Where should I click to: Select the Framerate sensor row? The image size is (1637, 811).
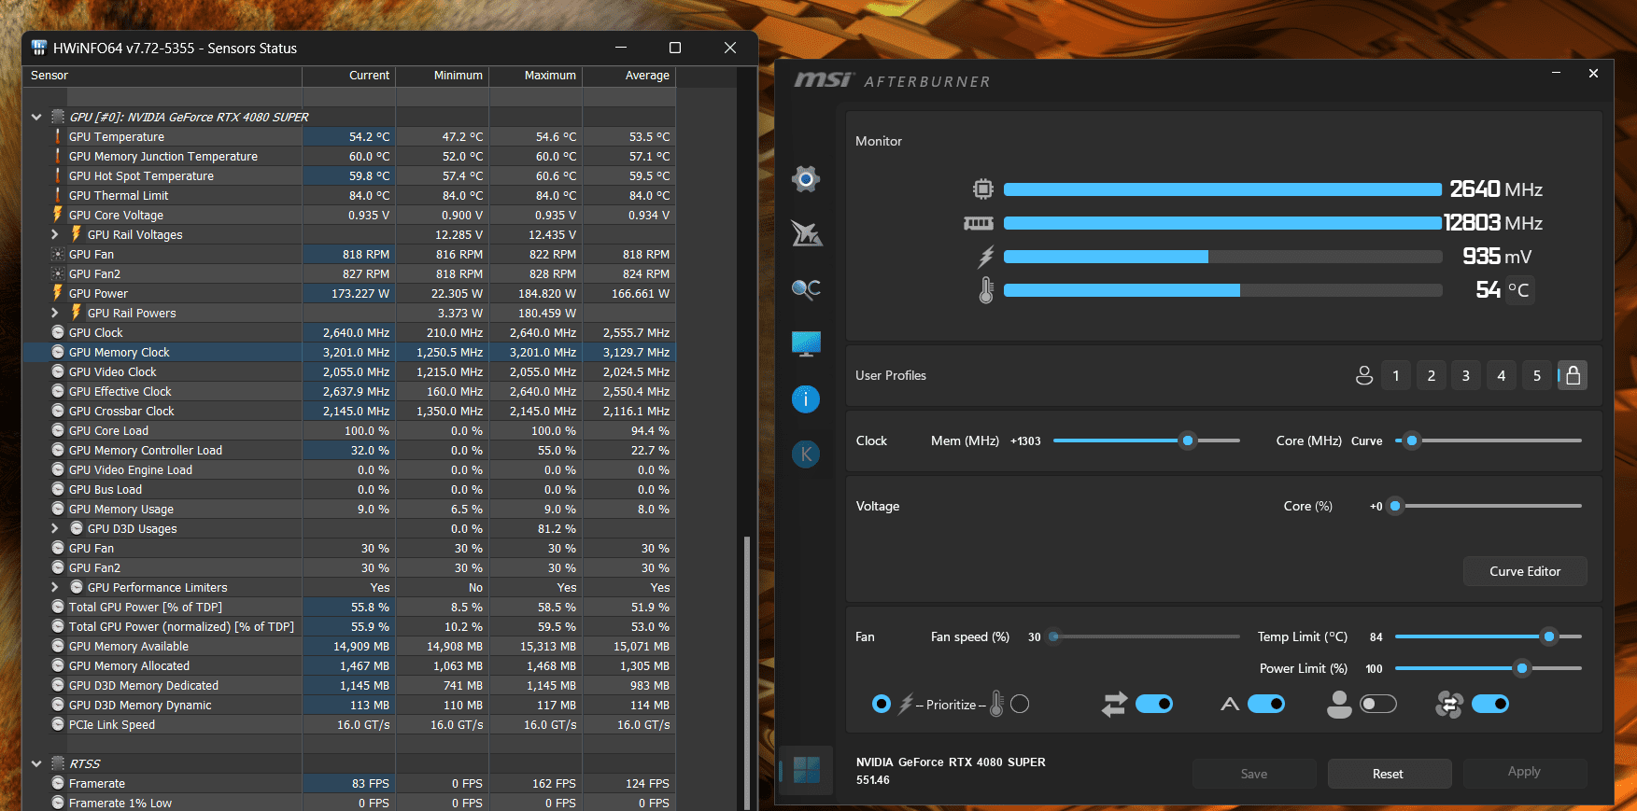point(349,783)
